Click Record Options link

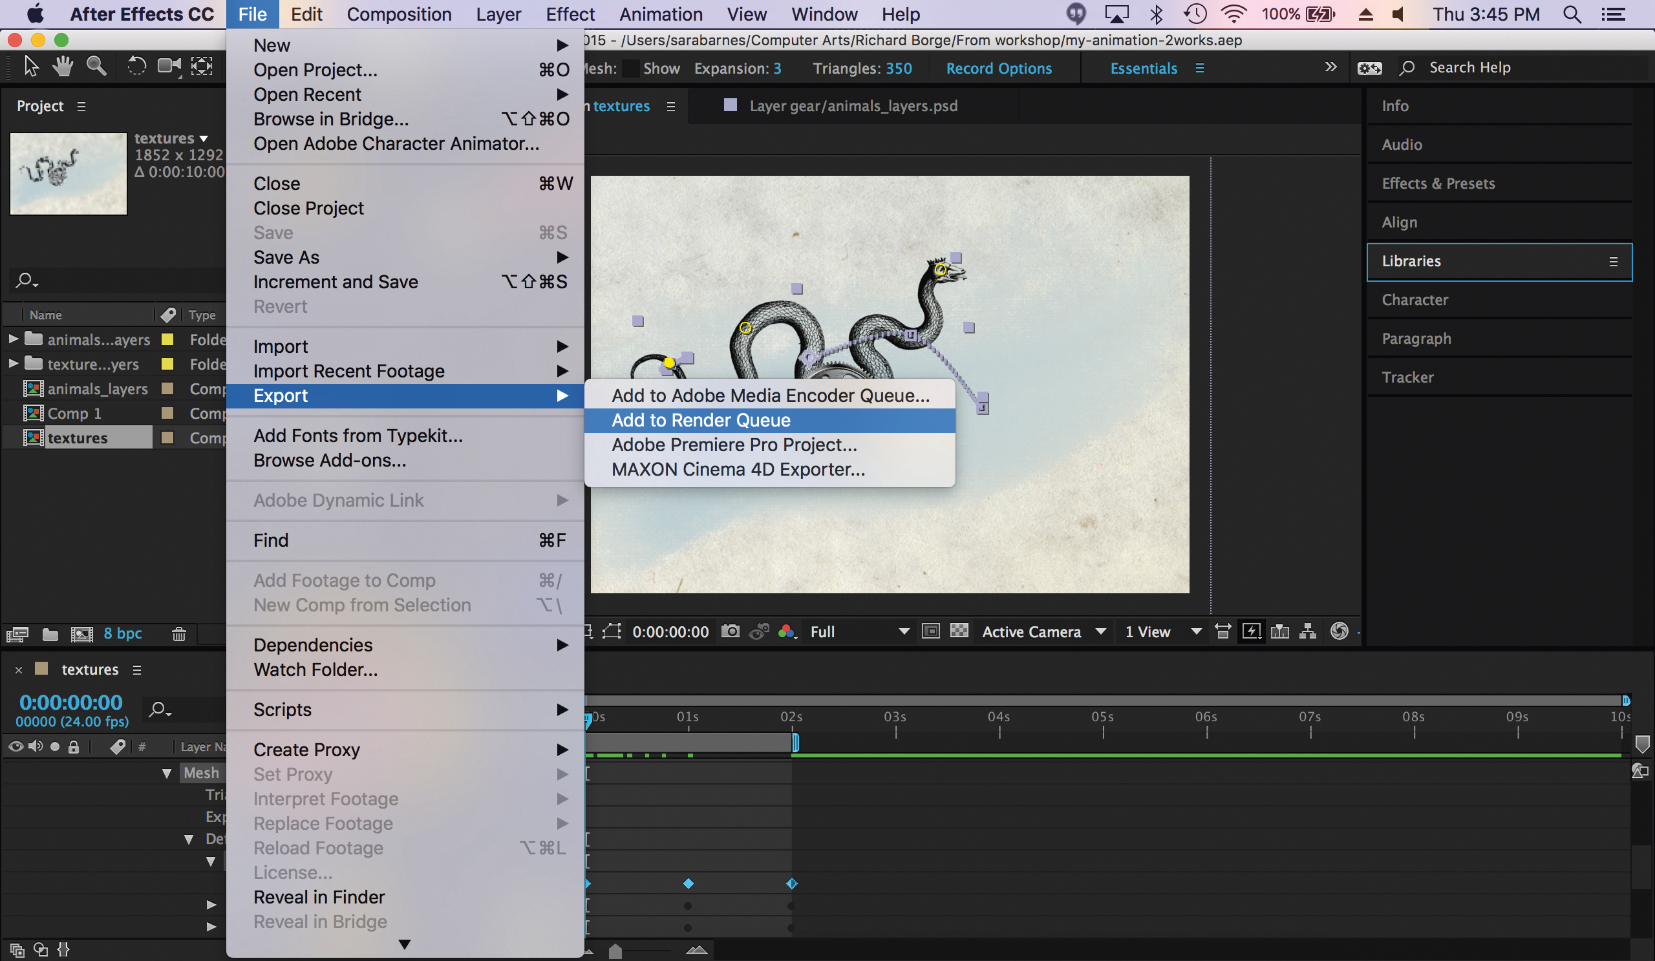(998, 69)
